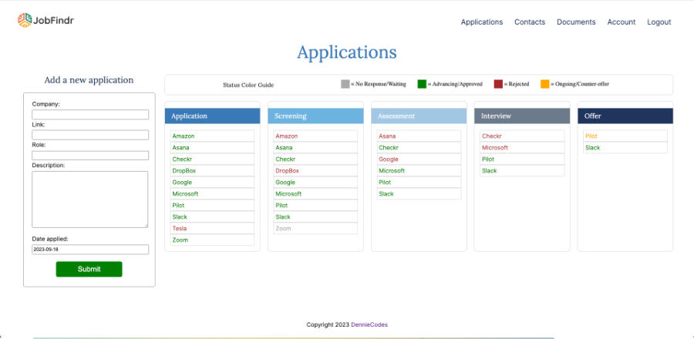
Task: Open the gray Zoom entry in Screening
Action: (315, 228)
